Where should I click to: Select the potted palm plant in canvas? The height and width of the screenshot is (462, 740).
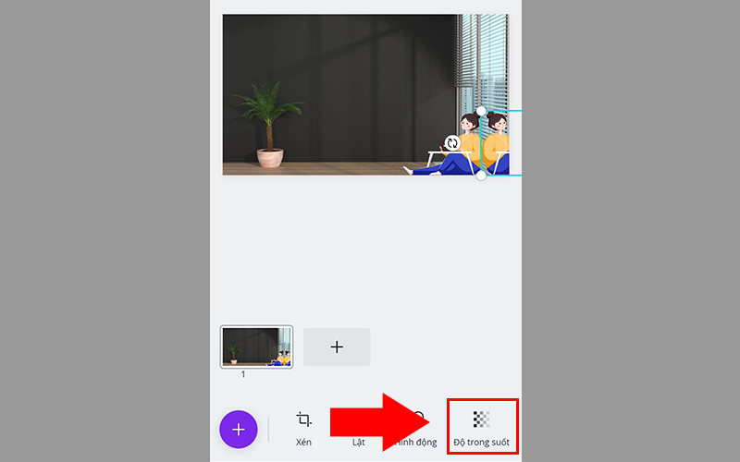click(269, 125)
